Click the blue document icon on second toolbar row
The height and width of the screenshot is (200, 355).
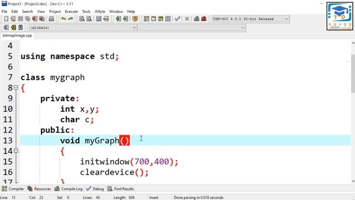(x=21, y=28)
